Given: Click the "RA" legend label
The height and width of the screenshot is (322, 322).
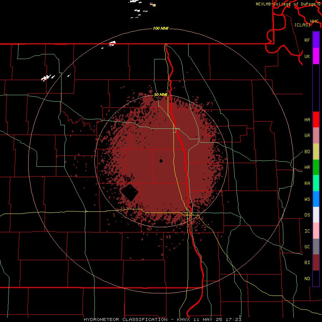Looking at the screenshot, I should coord(307,184).
